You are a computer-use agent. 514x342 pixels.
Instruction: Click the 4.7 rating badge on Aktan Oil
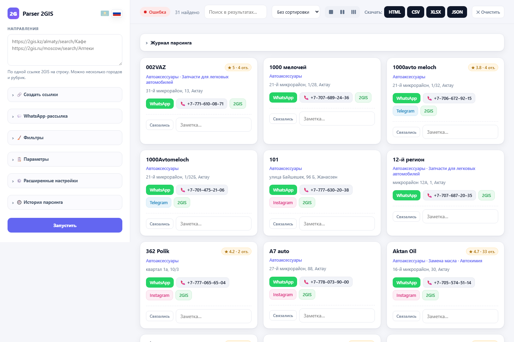pyautogui.click(x=482, y=252)
